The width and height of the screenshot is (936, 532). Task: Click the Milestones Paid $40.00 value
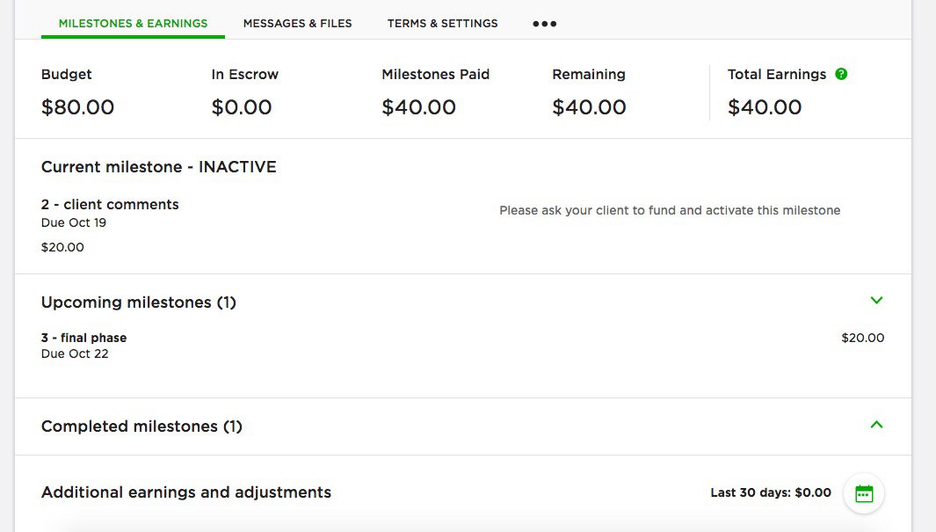[x=418, y=107]
